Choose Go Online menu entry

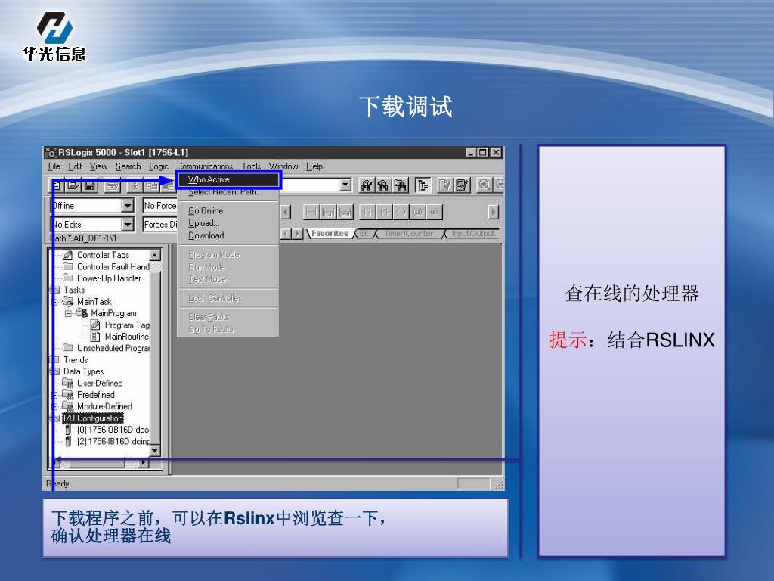point(228,211)
